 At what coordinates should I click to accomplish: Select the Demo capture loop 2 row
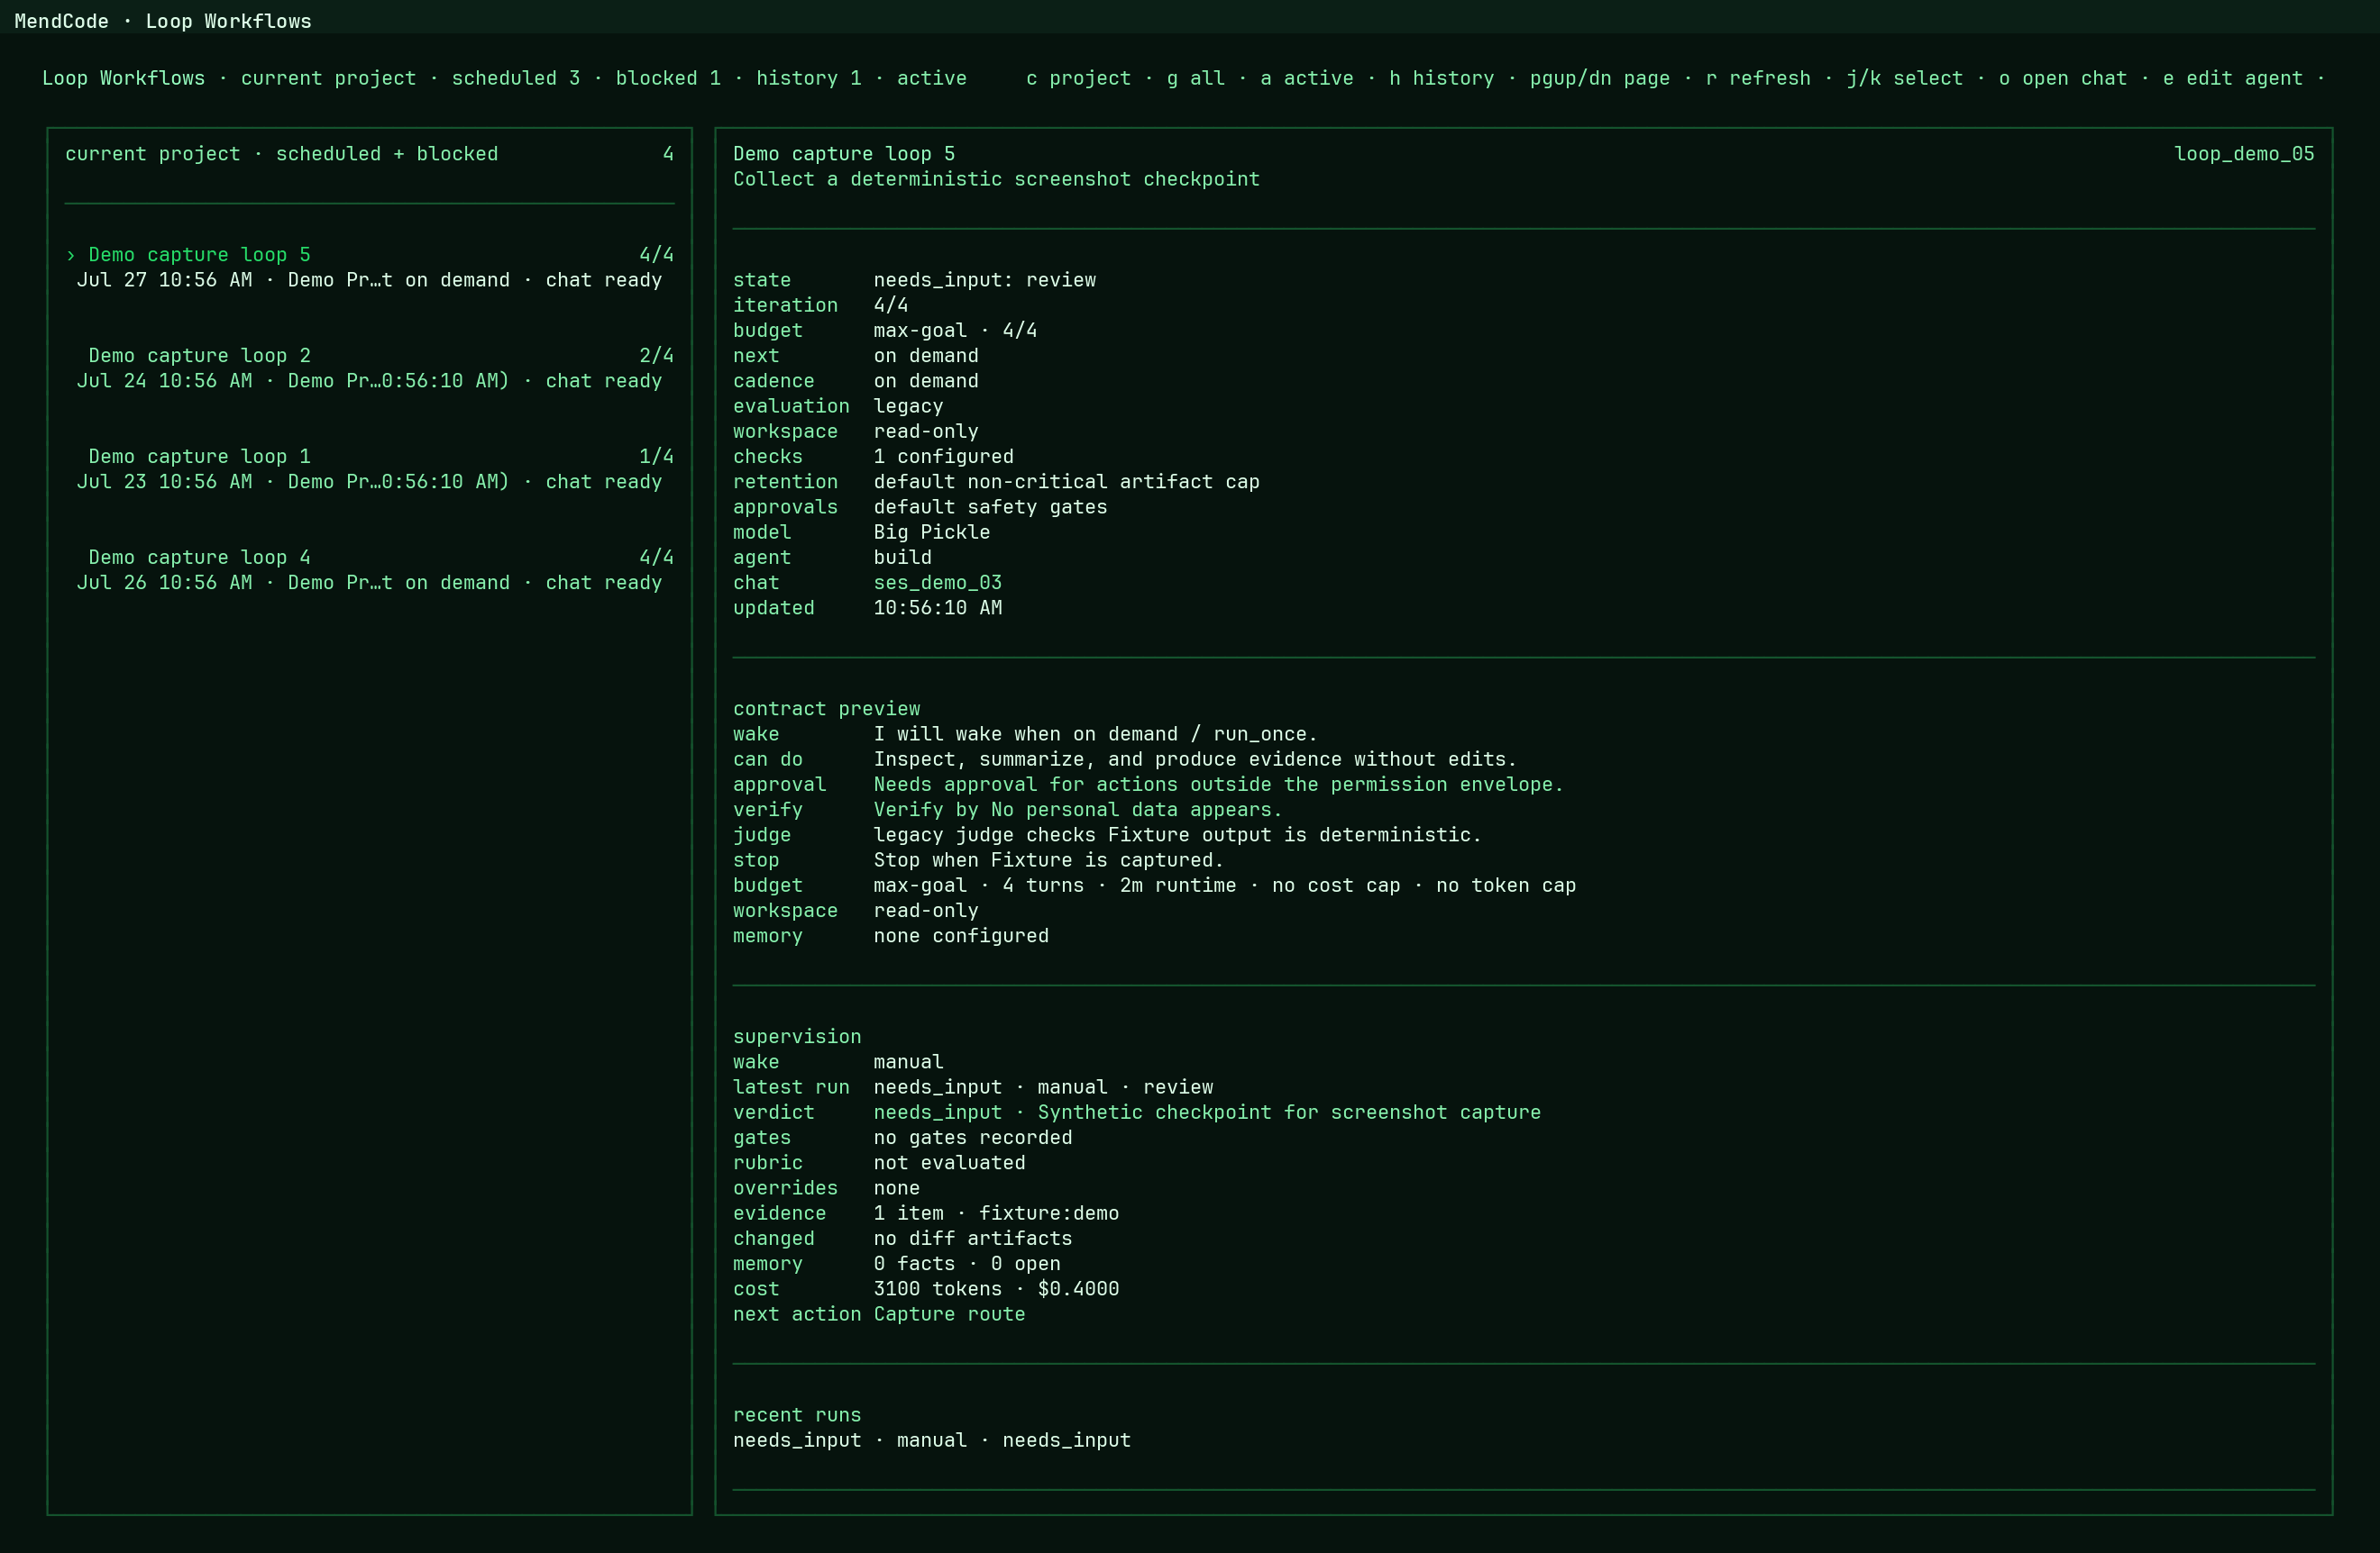(369, 368)
